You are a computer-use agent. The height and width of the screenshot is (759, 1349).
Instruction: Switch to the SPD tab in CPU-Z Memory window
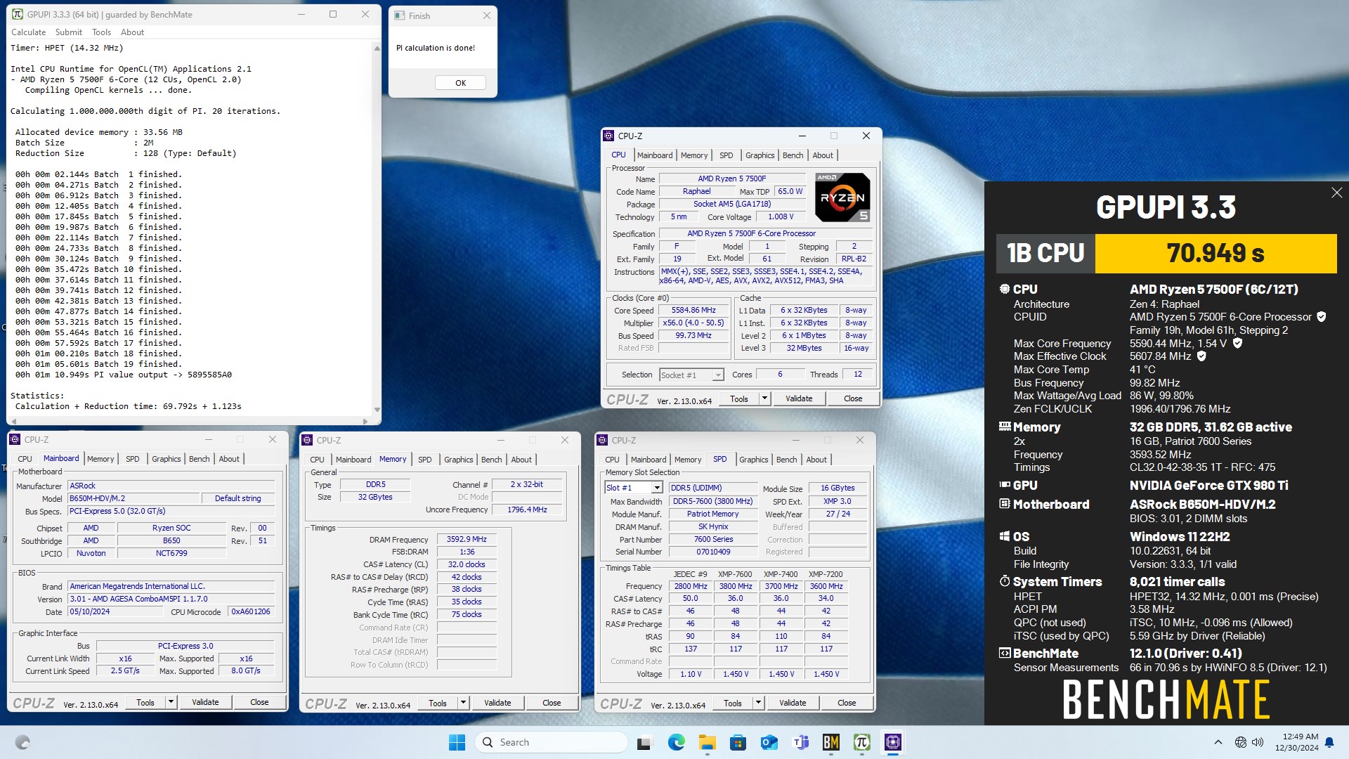coord(425,460)
